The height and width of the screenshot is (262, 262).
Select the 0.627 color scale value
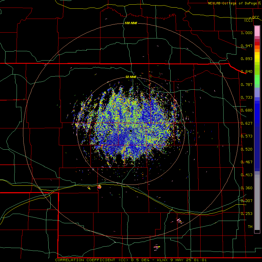pos(247,123)
